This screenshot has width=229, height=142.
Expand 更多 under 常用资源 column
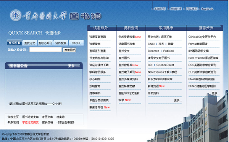178,101
